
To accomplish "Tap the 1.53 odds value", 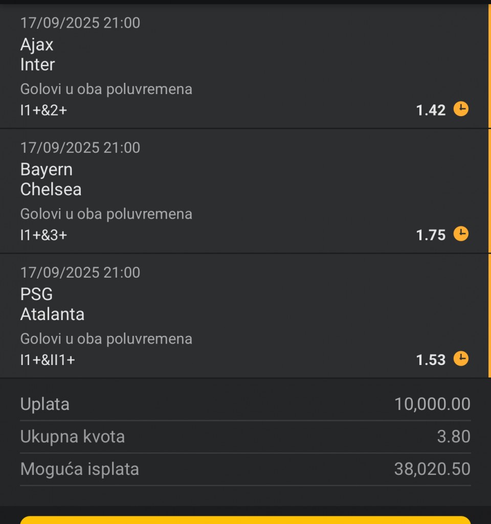I will pos(431,360).
